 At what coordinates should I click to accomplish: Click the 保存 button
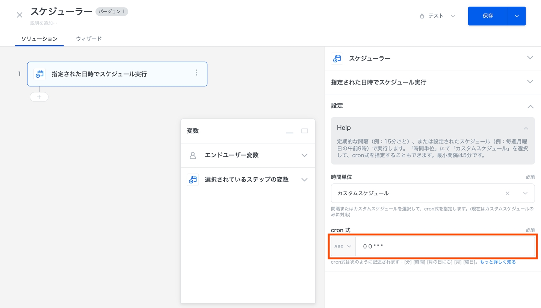pos(487,16)
